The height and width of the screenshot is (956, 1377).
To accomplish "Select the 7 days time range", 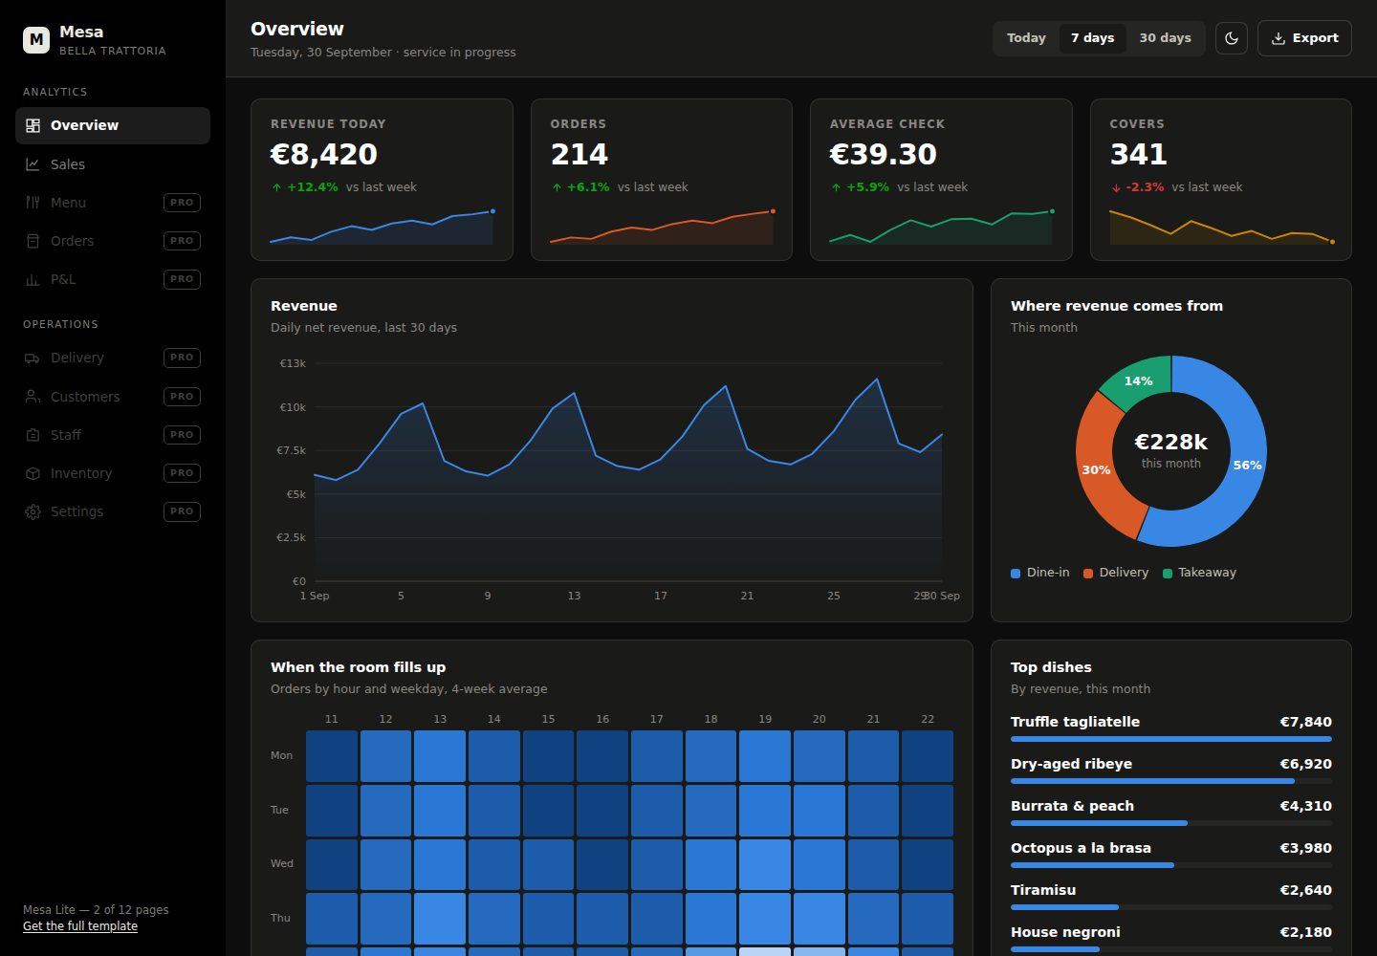I will click(x=1092, y=38).
